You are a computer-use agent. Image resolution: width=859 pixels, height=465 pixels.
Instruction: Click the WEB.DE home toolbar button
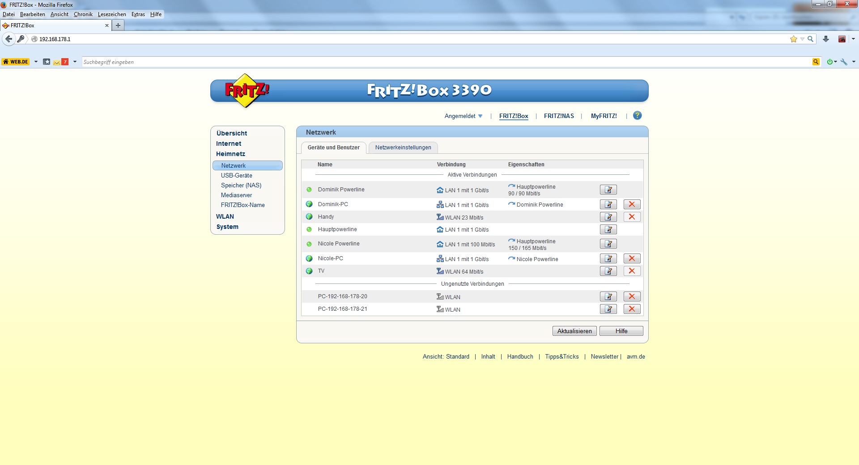[16, 62]
